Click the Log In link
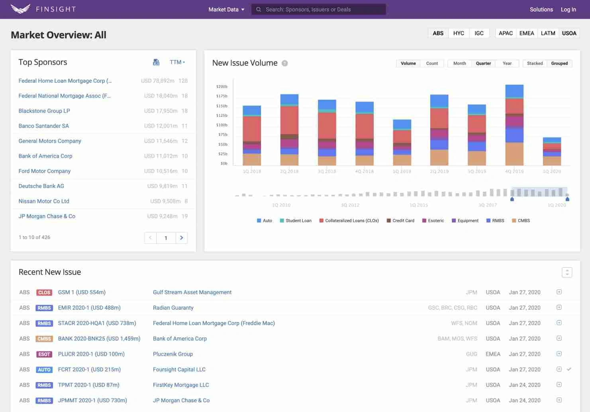 tap(568, 10)
